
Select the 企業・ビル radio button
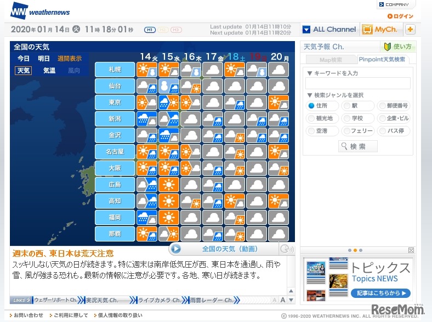coord(382,118)
